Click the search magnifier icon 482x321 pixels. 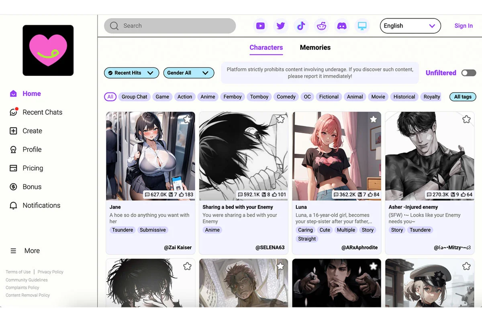coord(114,26)
